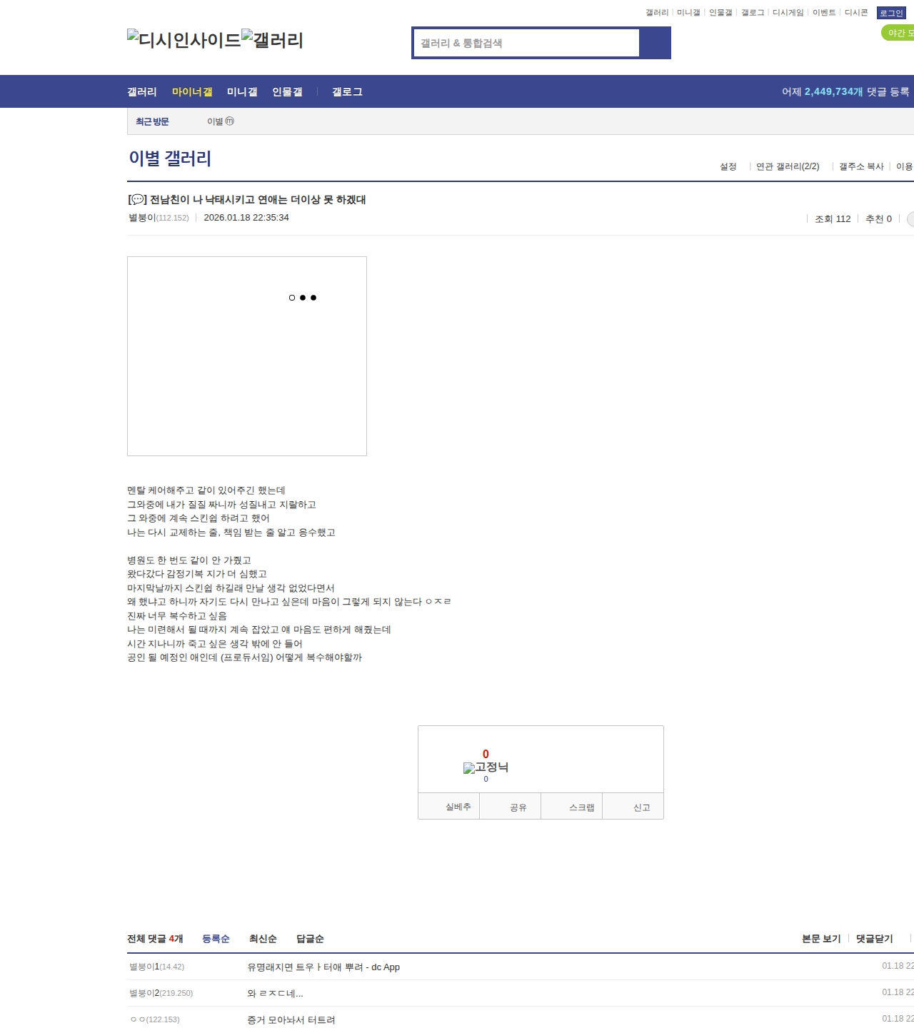Click the 고정닉 recommend icon
The height and width of the screenshot is (1028, 914).
point(486,767)
